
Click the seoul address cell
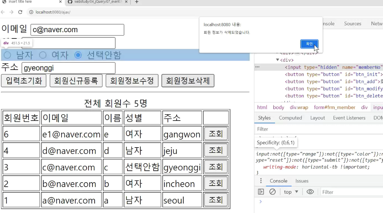[x=182, y=200]
